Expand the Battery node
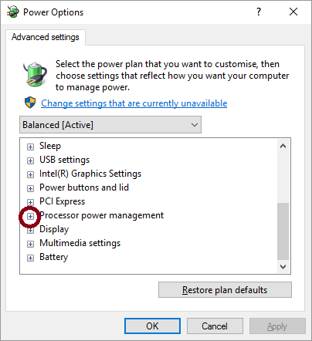The width and height of the screenshot is (312, 341). click(x=30, y=258)
